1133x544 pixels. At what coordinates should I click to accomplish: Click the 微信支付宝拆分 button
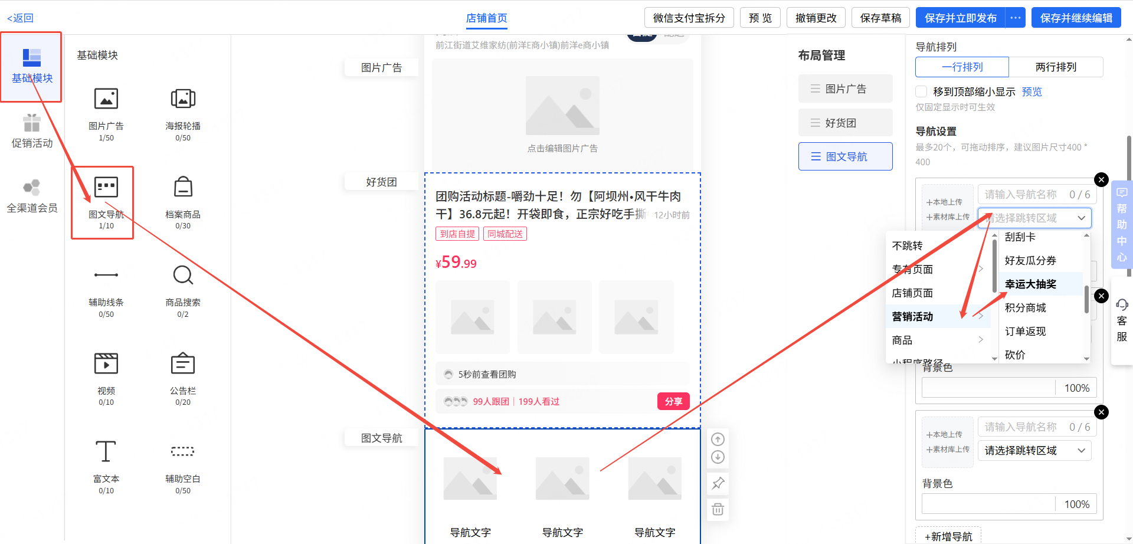pos(689,18)
